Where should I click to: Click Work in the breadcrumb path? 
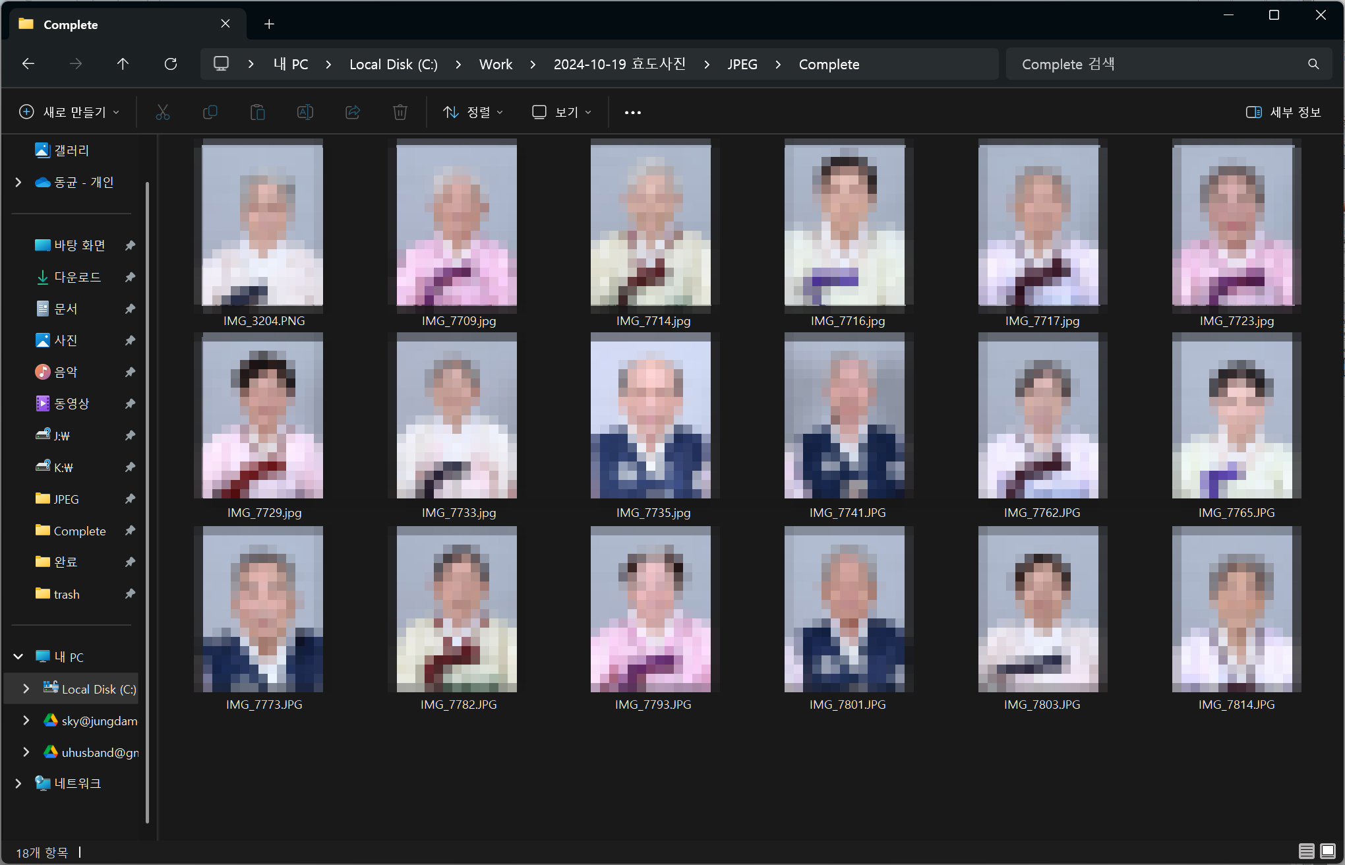pyautogui.click(x=495, y=64)
